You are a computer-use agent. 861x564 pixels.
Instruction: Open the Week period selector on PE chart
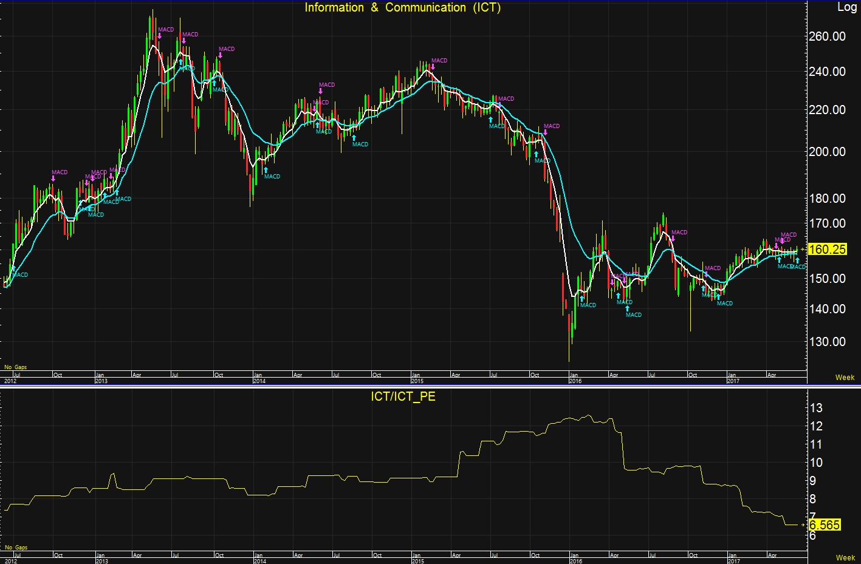(845, 557)
